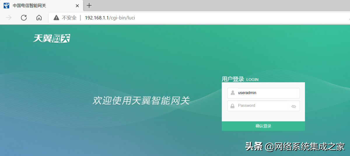Viewport: 350px width, 156px height.
Task: Click the China Telecom favicon on the tab
Action: (6, 6)
